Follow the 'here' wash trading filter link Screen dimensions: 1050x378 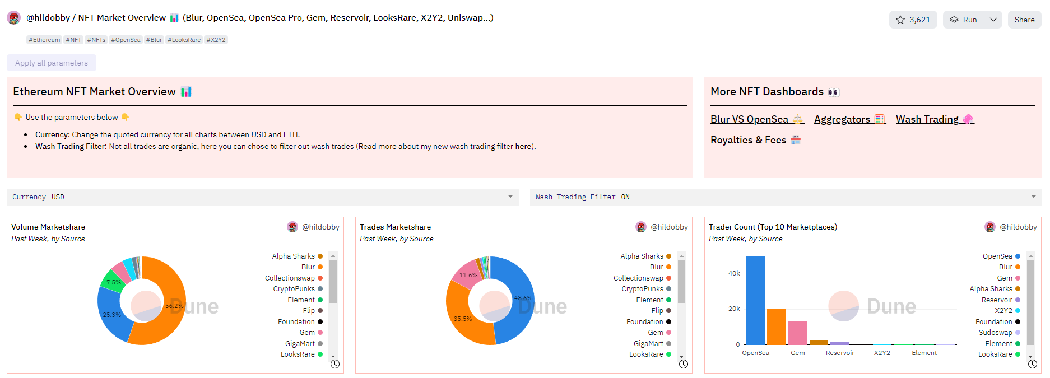point(523,146)
